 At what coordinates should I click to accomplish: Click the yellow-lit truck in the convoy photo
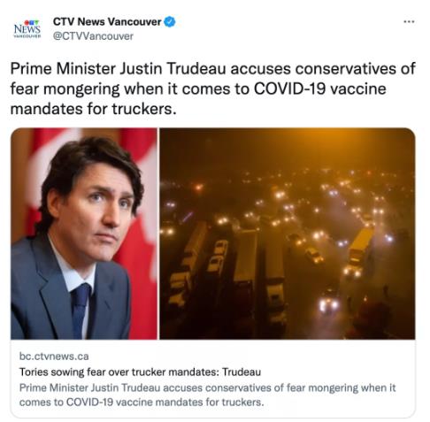(359, 248)
